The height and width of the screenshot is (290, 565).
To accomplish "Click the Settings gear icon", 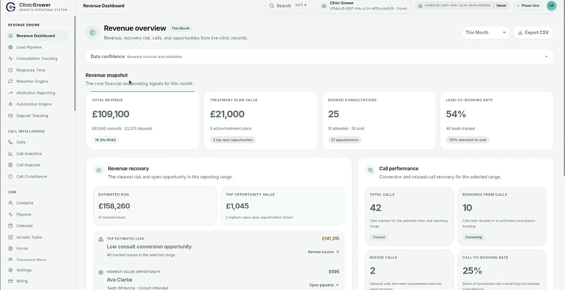I will (x=11, y=270).
